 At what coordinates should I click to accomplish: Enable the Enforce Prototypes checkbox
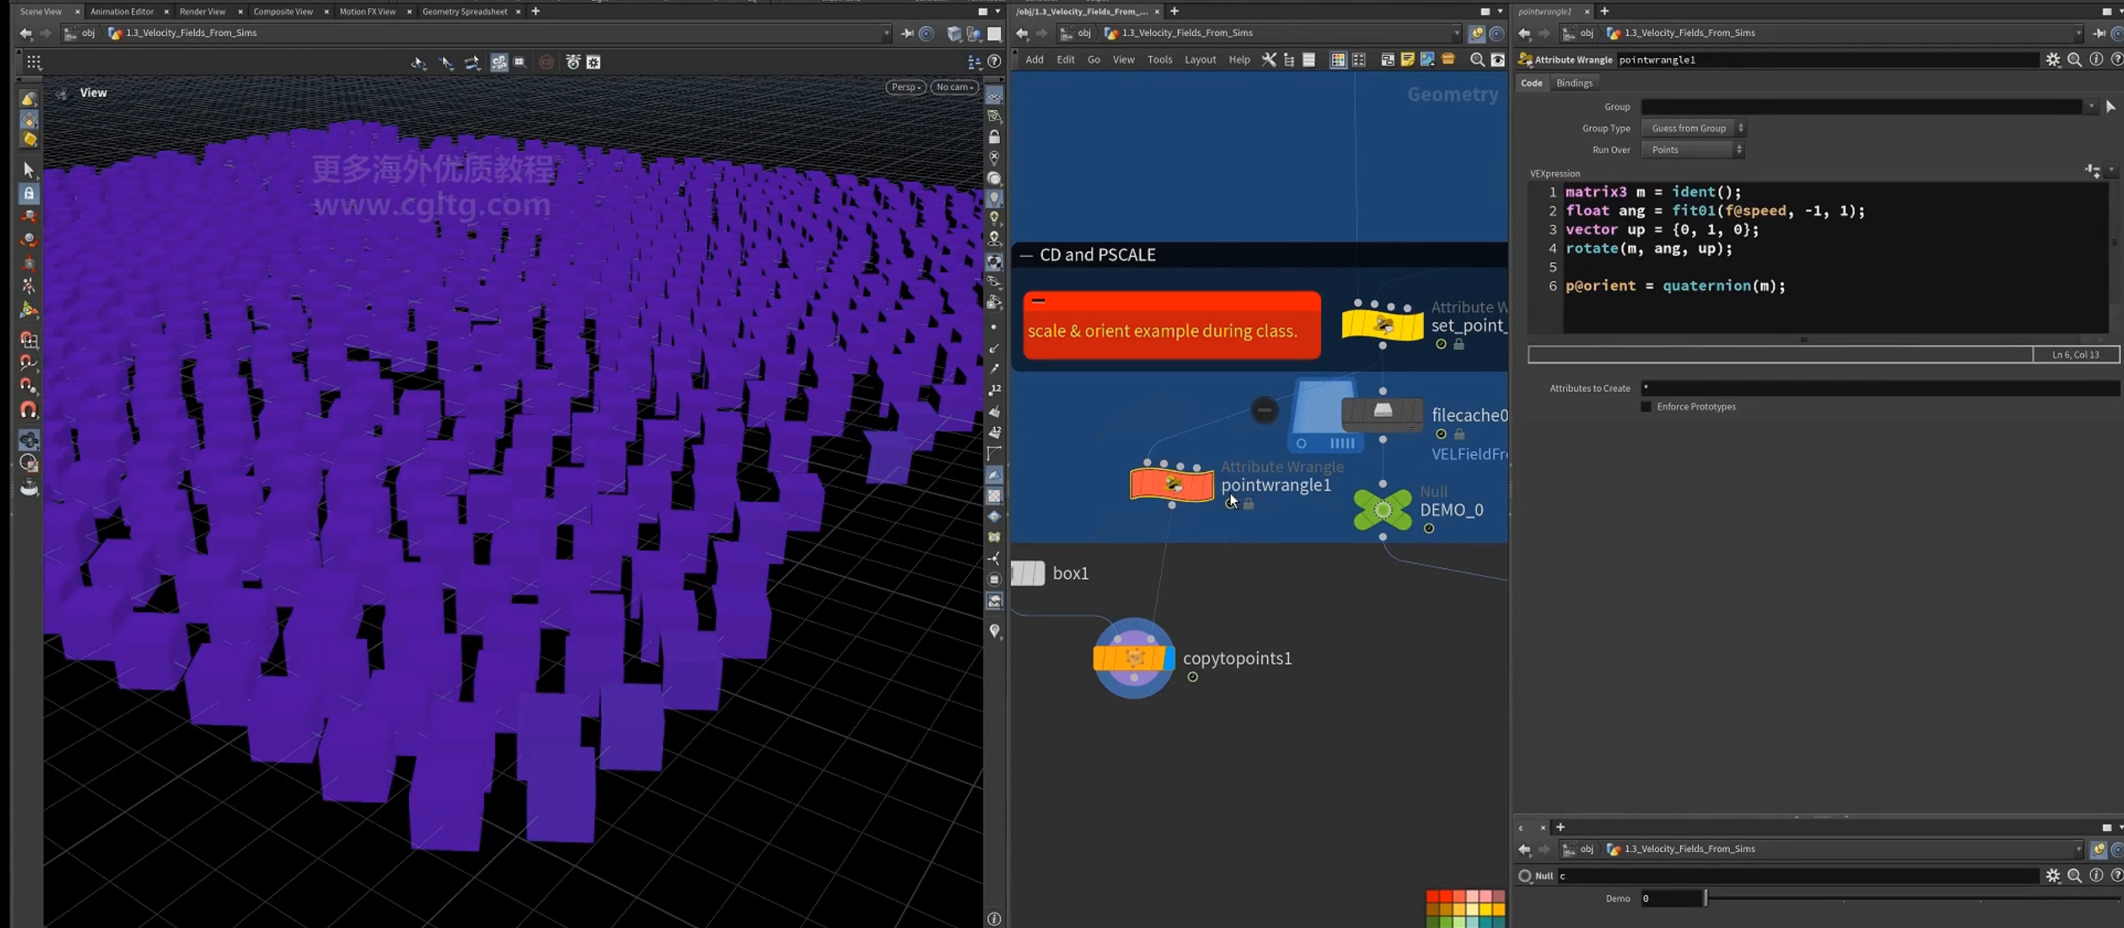point(1646,406)
